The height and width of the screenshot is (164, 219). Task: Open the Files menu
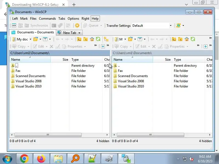coord(33,19)
